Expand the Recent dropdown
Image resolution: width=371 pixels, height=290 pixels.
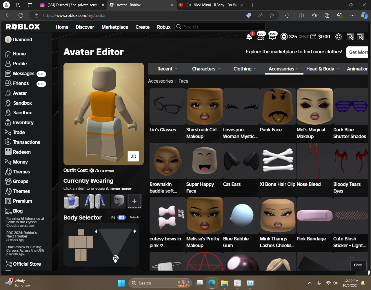point(167,69)
